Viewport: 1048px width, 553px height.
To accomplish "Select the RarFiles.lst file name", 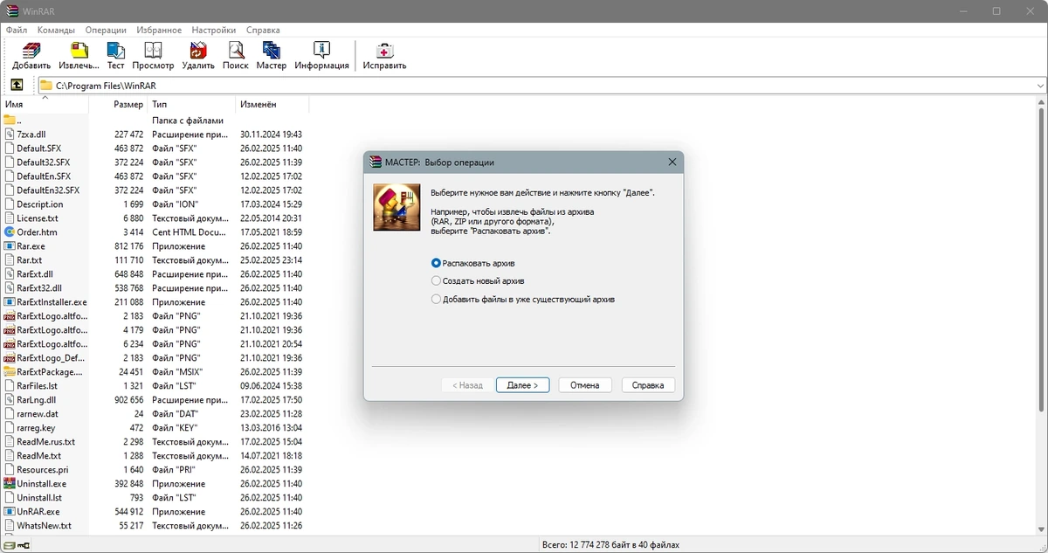I will coord(37,386).
